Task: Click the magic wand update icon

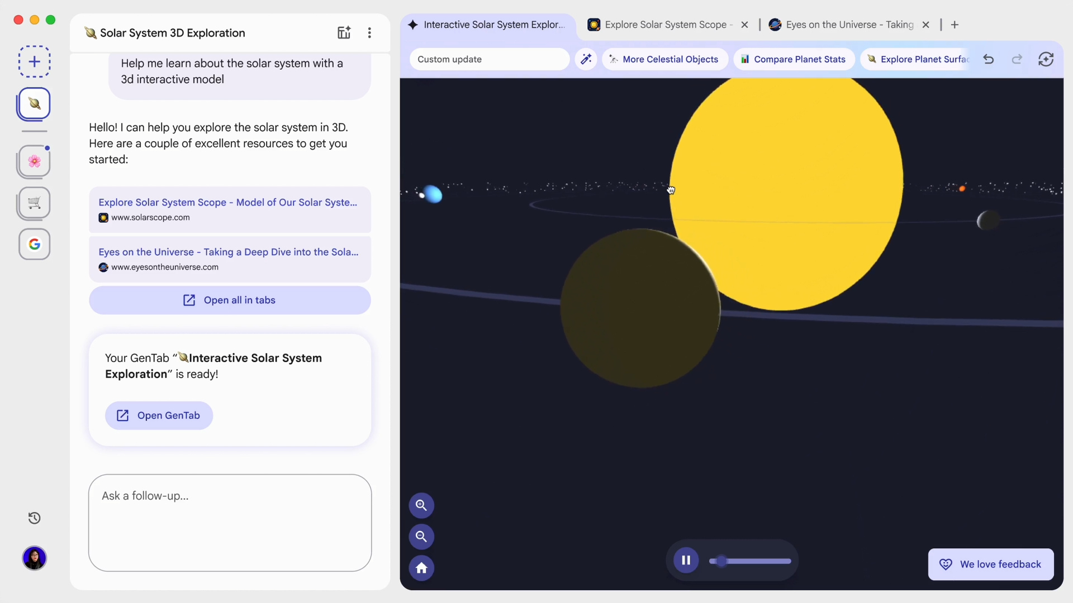Action: [586, 59]
